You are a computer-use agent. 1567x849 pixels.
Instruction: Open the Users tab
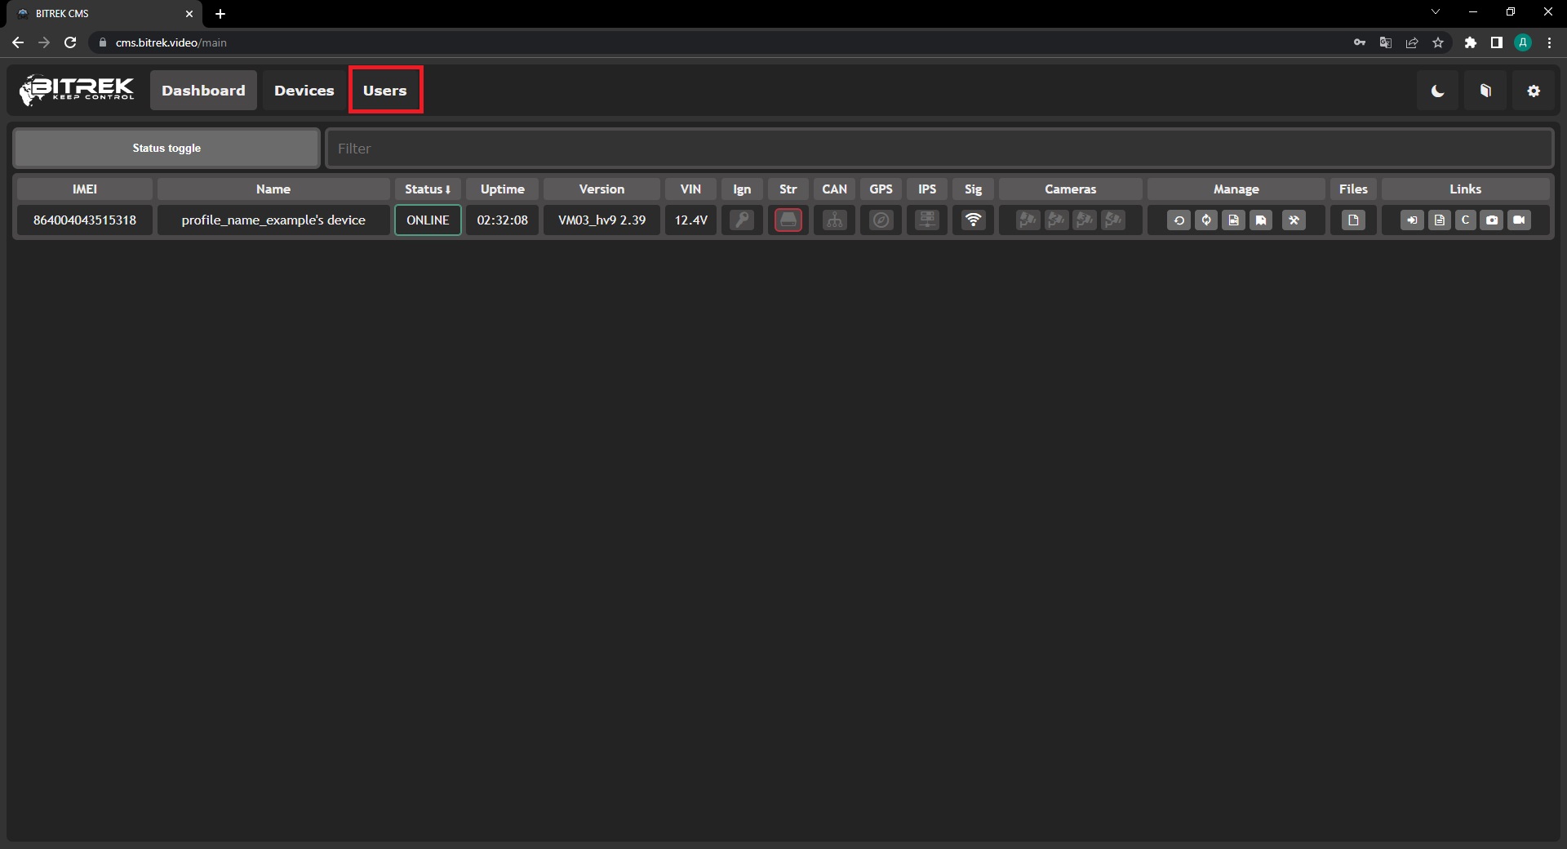coord(385,91)
